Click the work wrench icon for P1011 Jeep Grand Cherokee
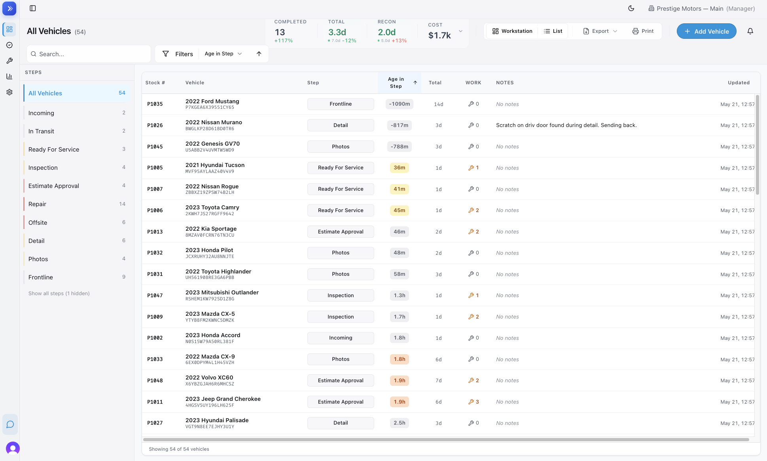Viewport: 767px width, 461px height. point(471,402)
